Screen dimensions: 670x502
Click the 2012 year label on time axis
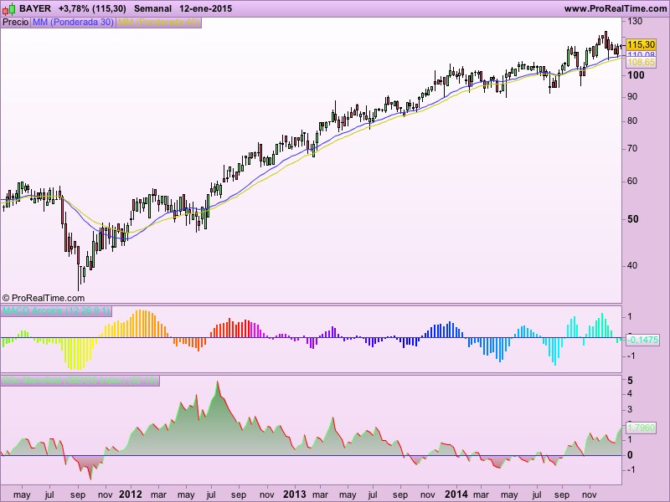point(131,494)
